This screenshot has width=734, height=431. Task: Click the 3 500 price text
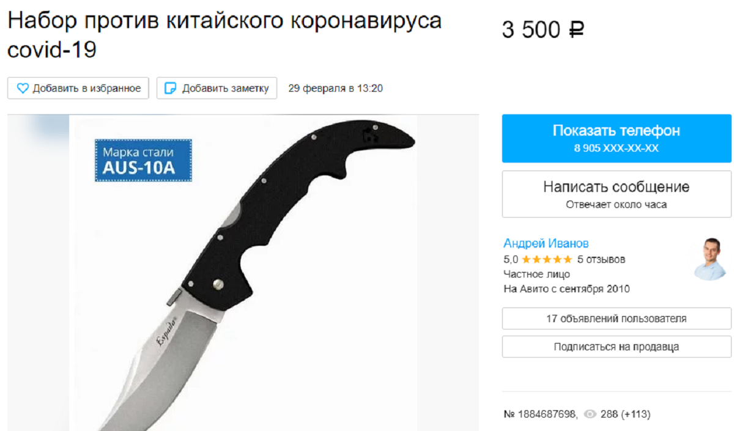coord(531,29)
